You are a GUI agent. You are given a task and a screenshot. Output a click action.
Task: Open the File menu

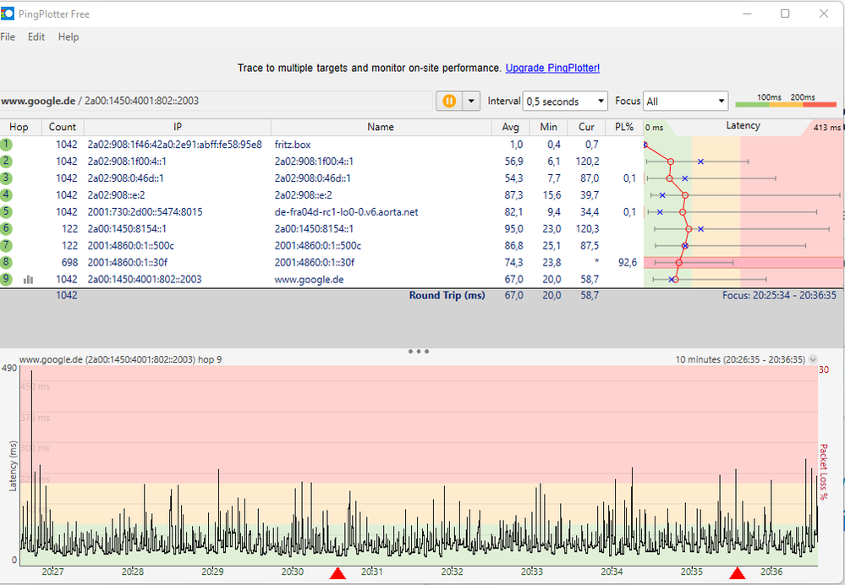[8, 37]
